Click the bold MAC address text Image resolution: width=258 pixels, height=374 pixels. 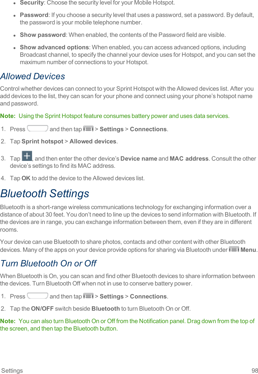pyautogui.click(x=189, y=159)
